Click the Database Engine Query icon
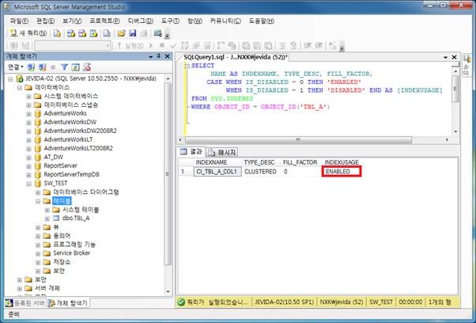This screenshot has width=476, height=323. [57, 32]
